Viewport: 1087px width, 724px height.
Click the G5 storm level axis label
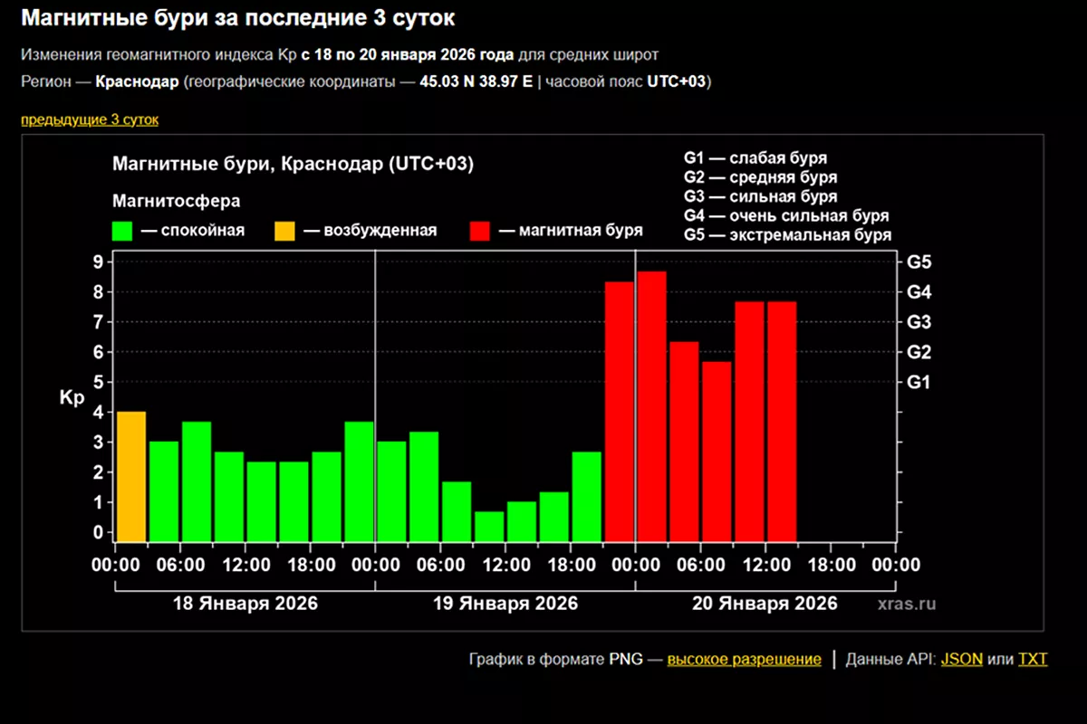pyautogui.click(x=919, y=262)
